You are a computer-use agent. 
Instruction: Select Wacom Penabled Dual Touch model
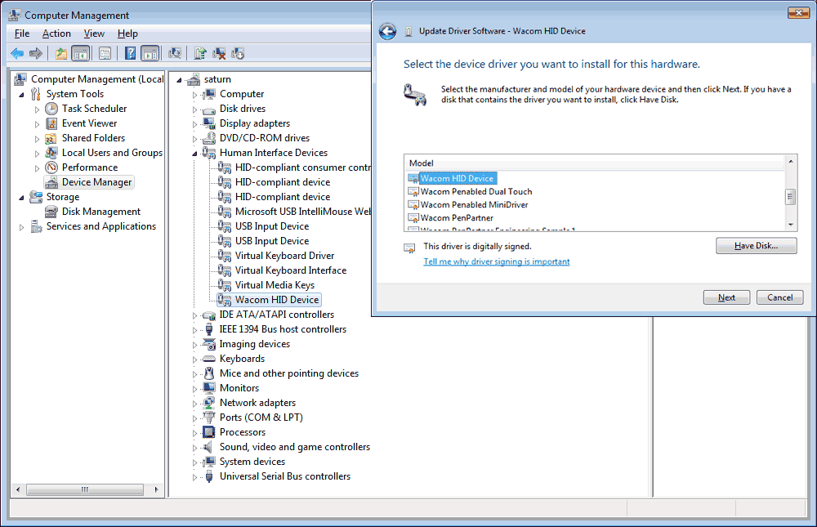[x=475, y=191]
